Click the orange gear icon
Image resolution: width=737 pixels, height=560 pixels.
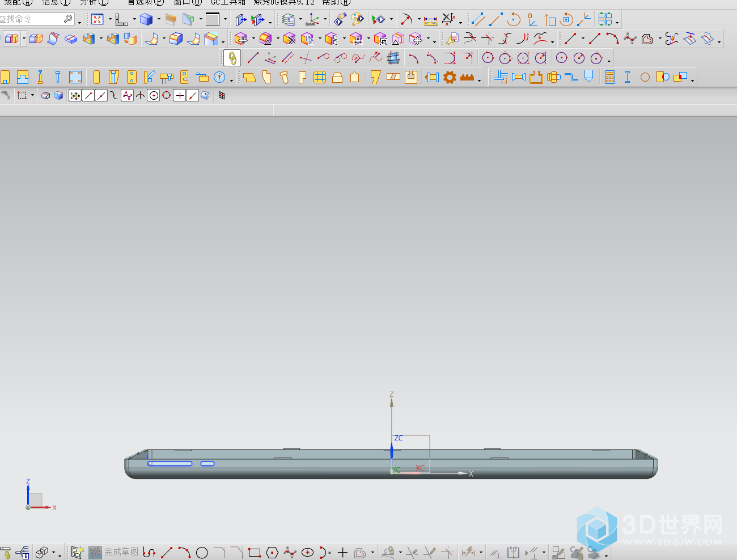point(450,77)
